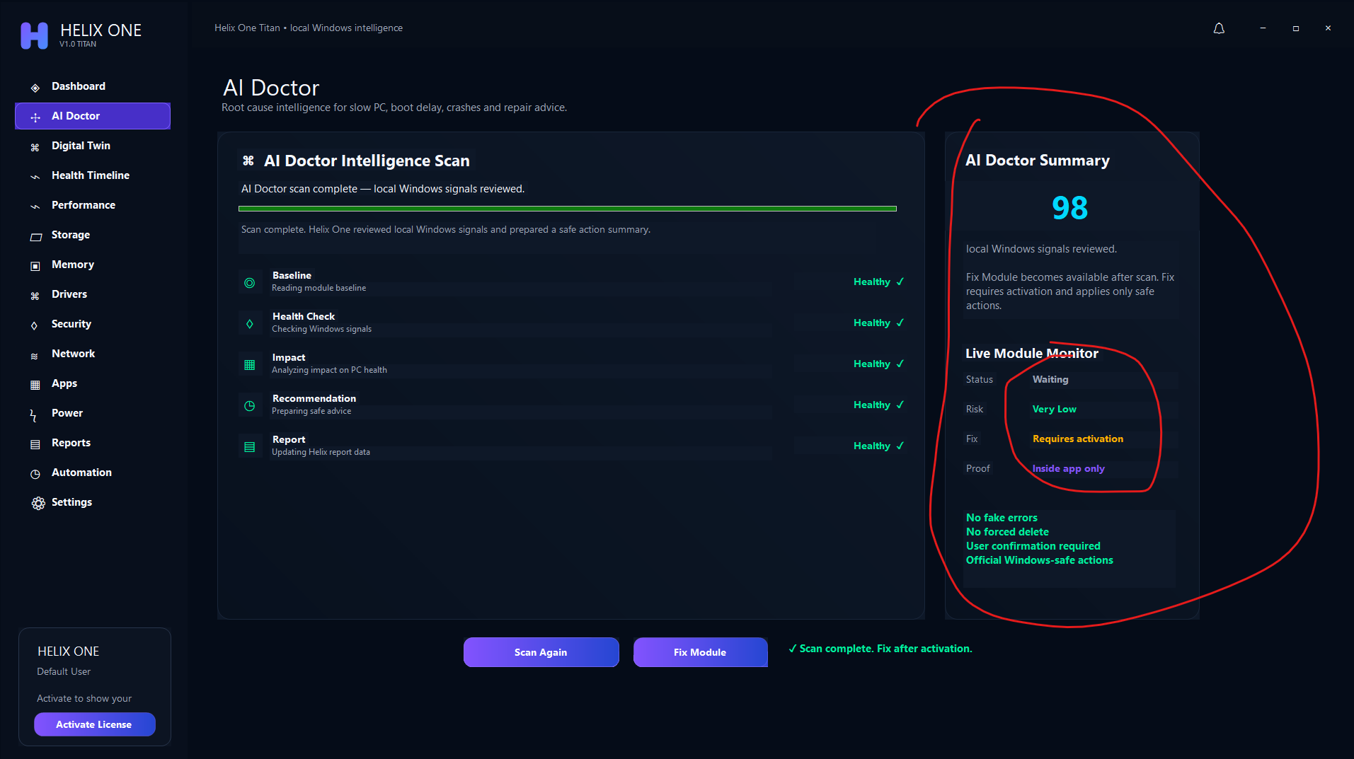Go to Network section
This screenshot has width=1354, height=759.
(x=73, y=354)
